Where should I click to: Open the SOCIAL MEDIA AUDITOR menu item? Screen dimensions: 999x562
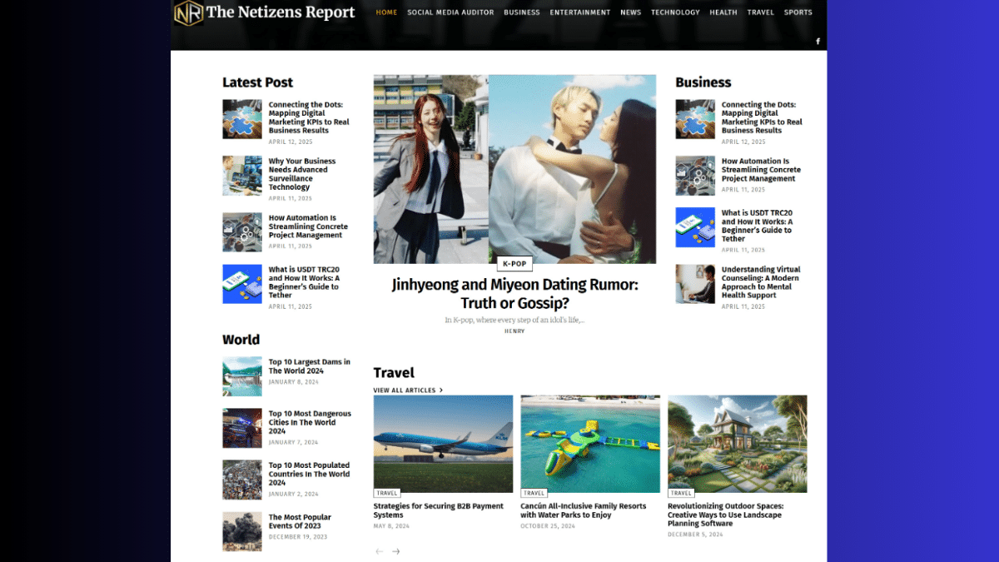click(x=450, y=12)
